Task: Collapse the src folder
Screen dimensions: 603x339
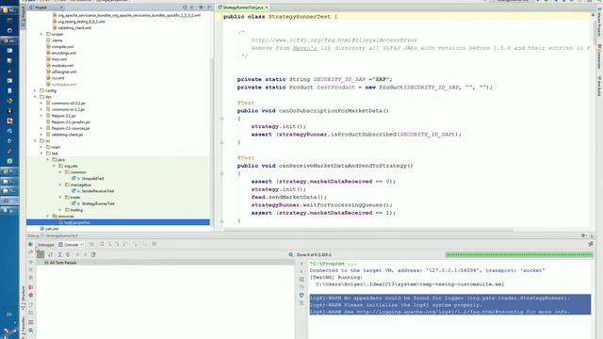Action: tap(36, 141)
